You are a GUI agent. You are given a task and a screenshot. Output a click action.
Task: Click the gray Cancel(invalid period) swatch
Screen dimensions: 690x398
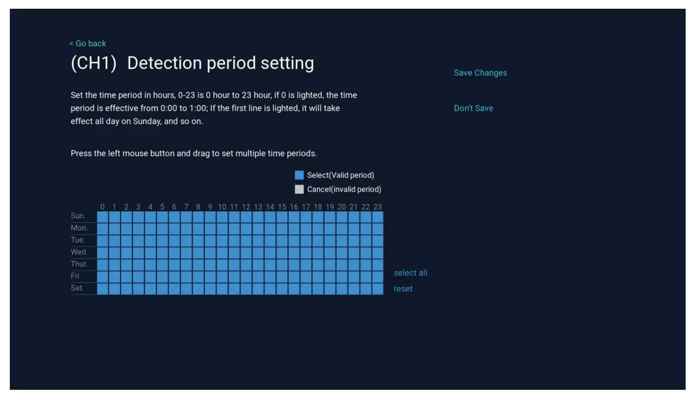299,189
